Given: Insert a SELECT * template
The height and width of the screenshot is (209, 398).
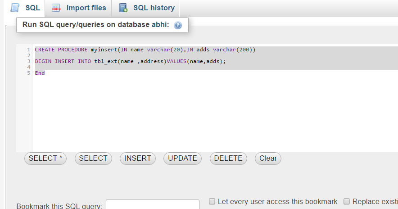Looking at the screenshot, I should click(x=45, y=159).
